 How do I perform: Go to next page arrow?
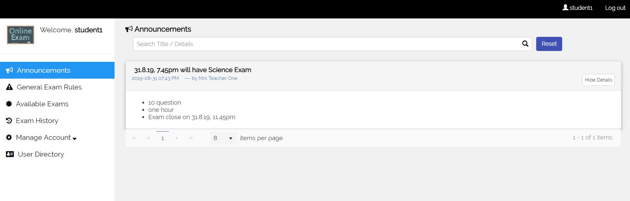[x=177, y=138]
